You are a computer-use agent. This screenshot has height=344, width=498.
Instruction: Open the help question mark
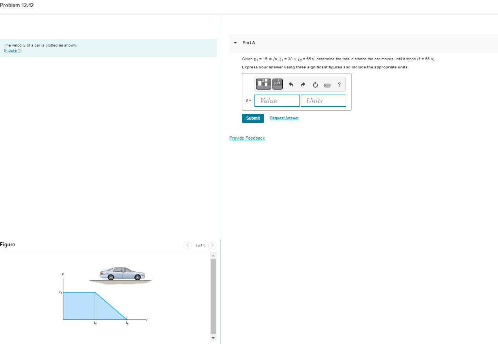(339, 84)
